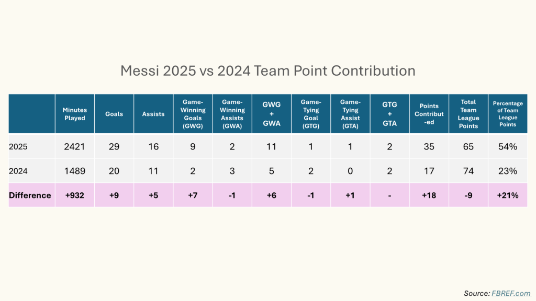
Task: Click the 2024 row label
Action: pyautogui.click(x=18, y=171)
